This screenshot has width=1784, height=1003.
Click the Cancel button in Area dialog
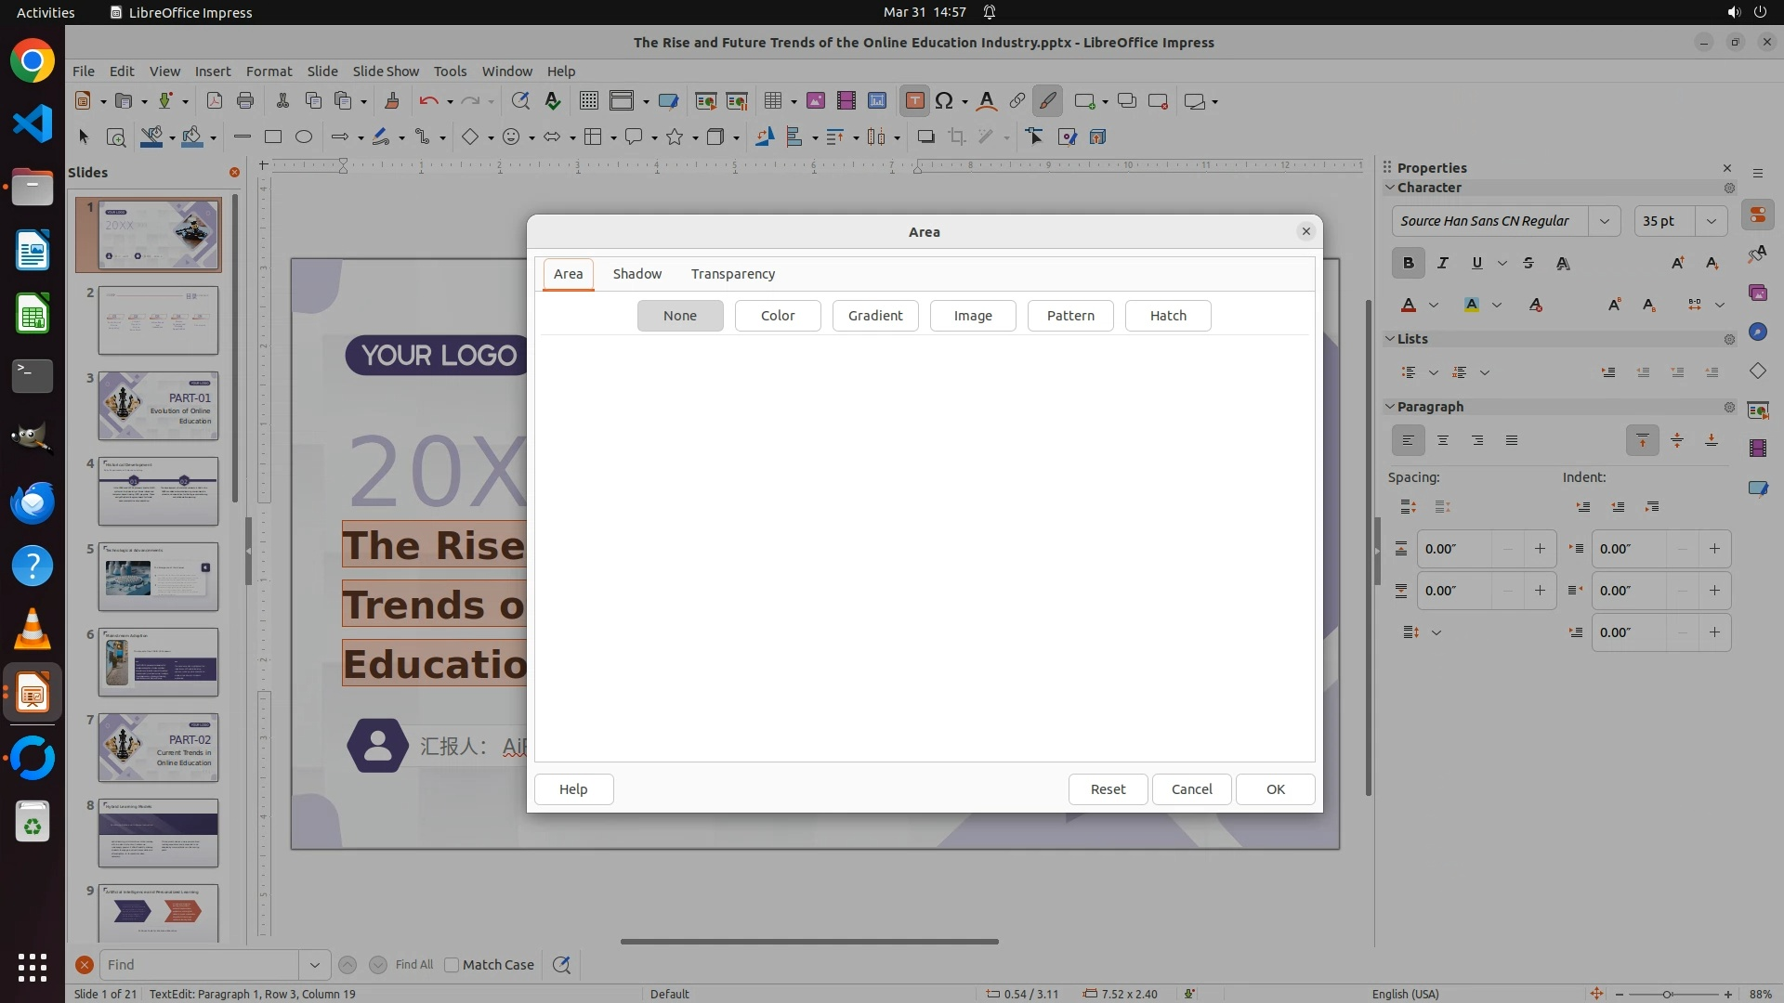point(1191,789)
